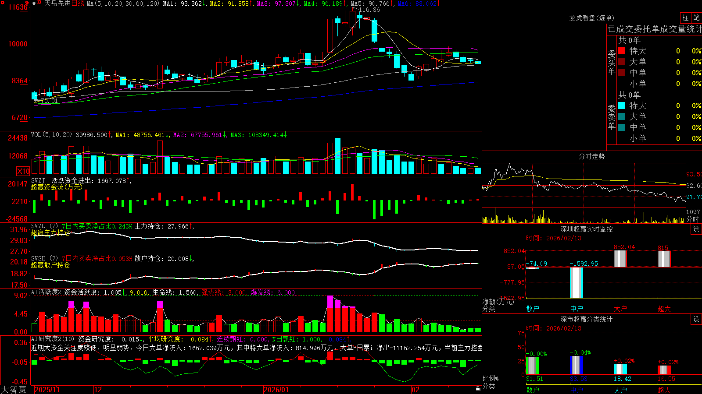
Task: Click the 852.04 大户 bar in 实时监控
Action: 620,259
